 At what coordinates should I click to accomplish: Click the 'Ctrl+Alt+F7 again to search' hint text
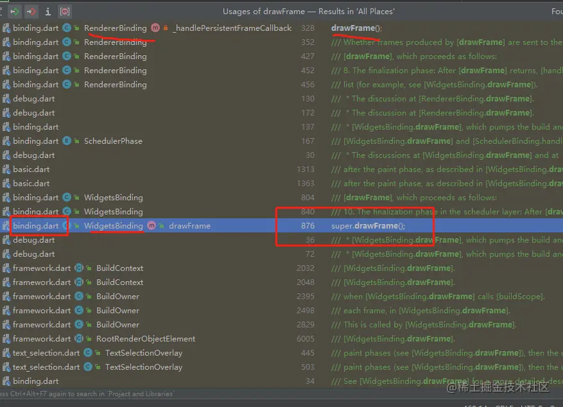click(86, 394)
